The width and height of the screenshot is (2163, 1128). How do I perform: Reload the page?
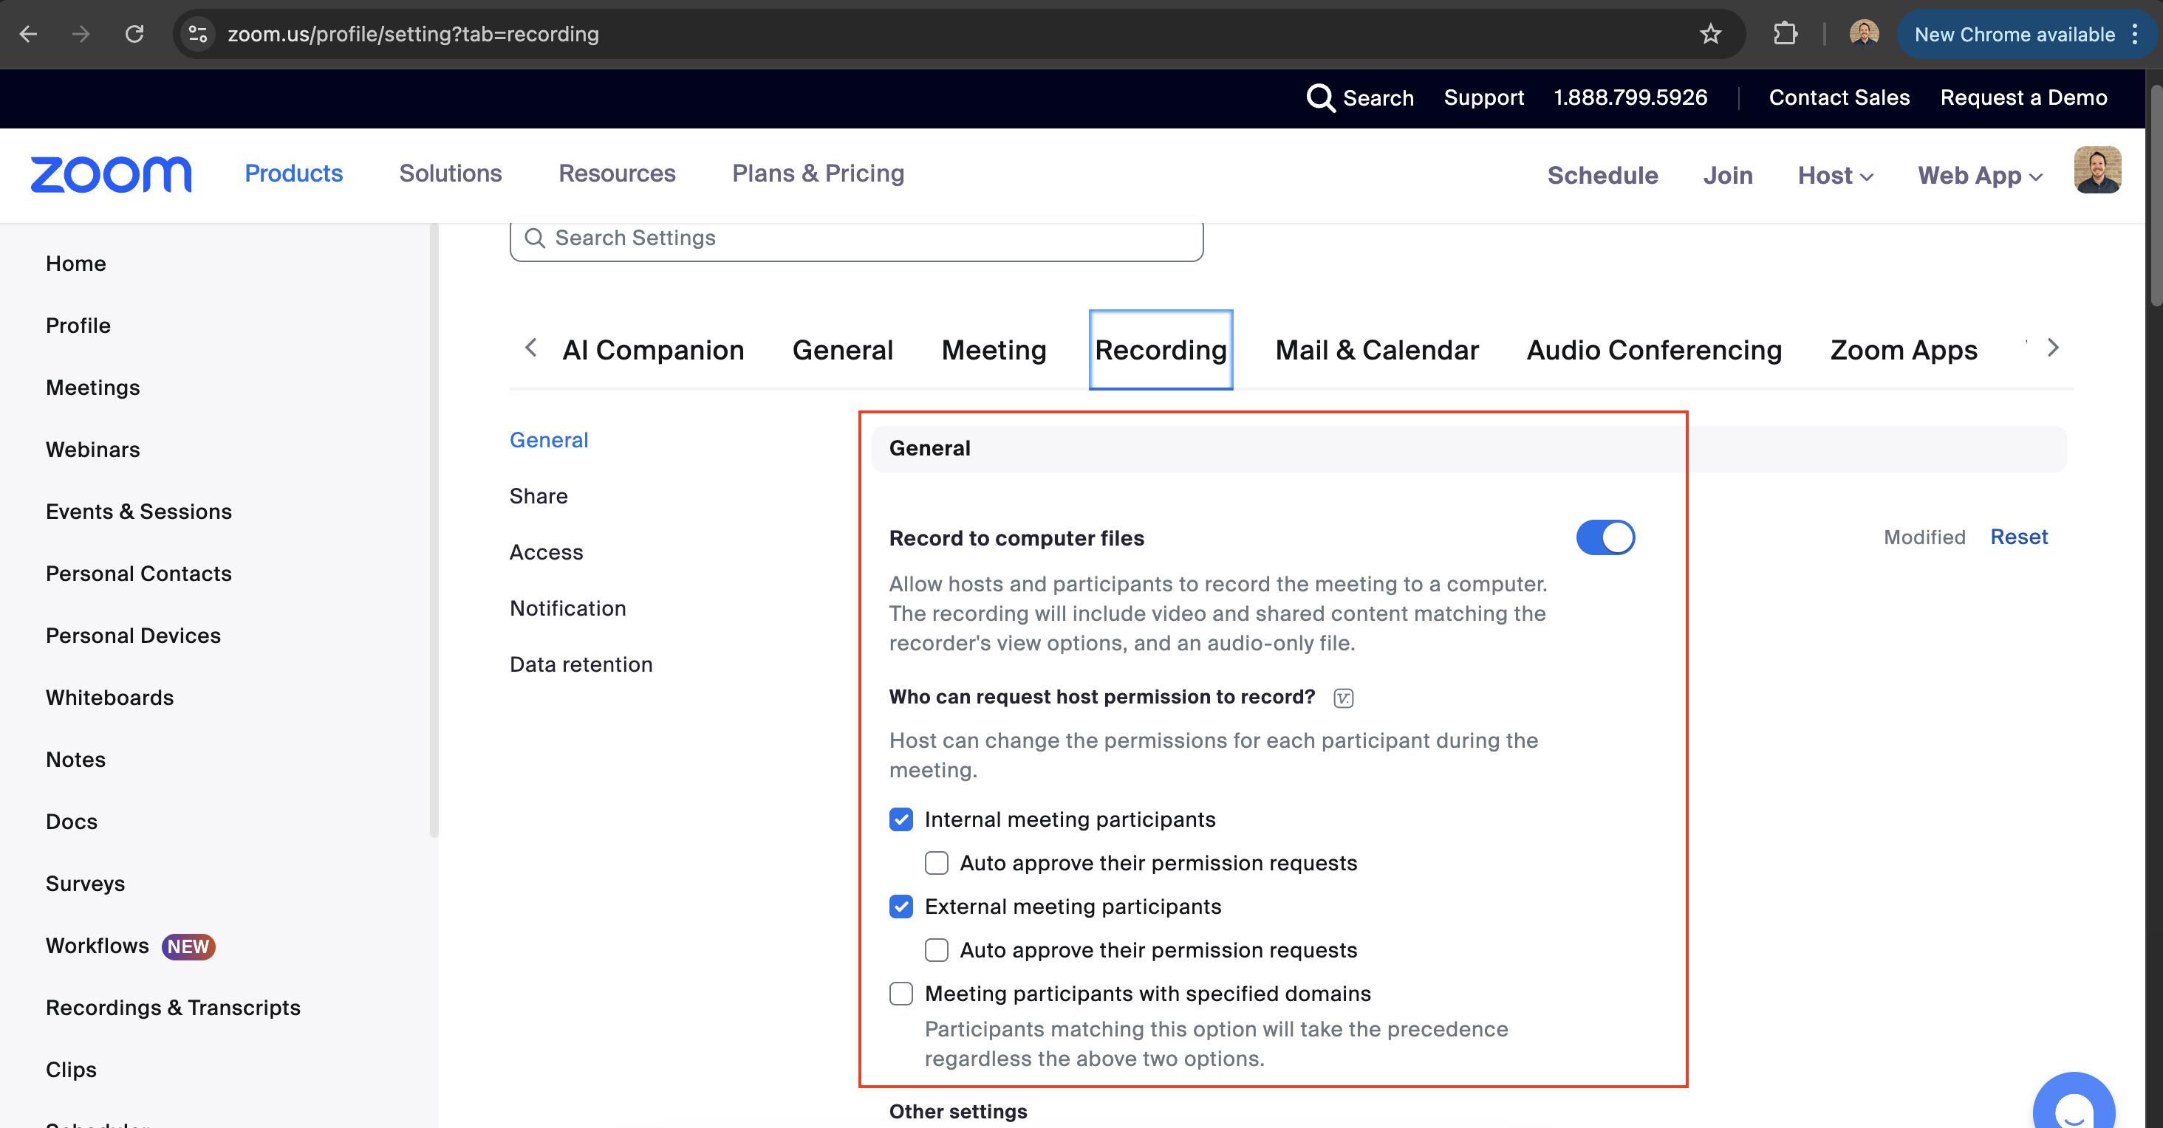(134, 35)
